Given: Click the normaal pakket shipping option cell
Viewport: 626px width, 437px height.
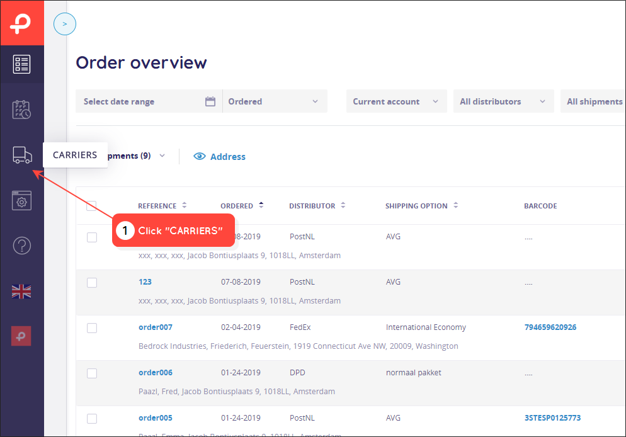Looking at the screenshot, I should [413, 372].
